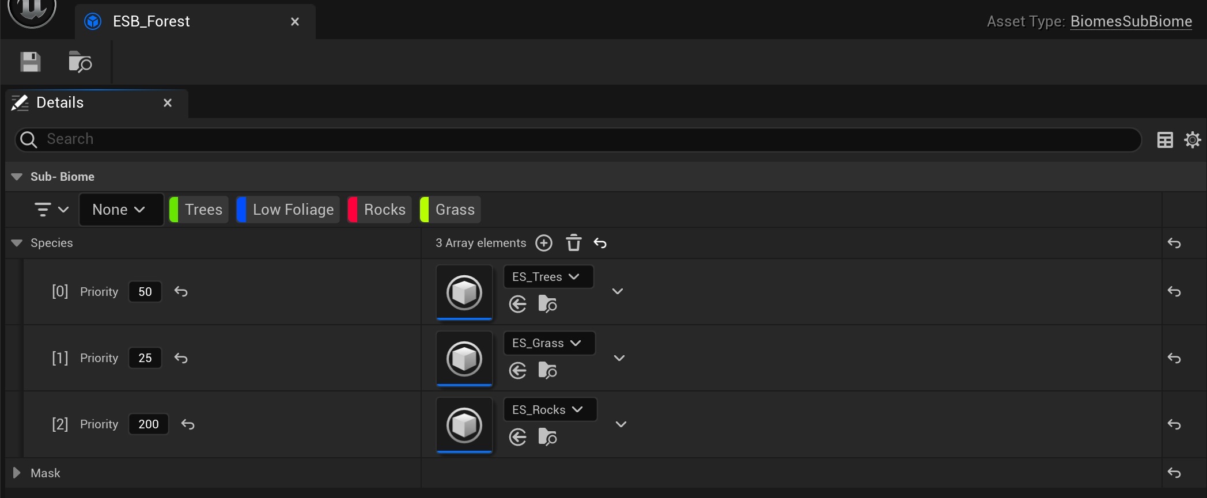
Task: Open the BiomesSubBiome asset type link
Action: pyautogui.click(x=1131, y=21)
